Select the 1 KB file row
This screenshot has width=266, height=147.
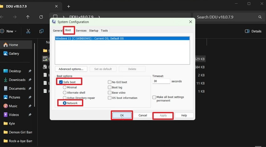tap(201, 91)
